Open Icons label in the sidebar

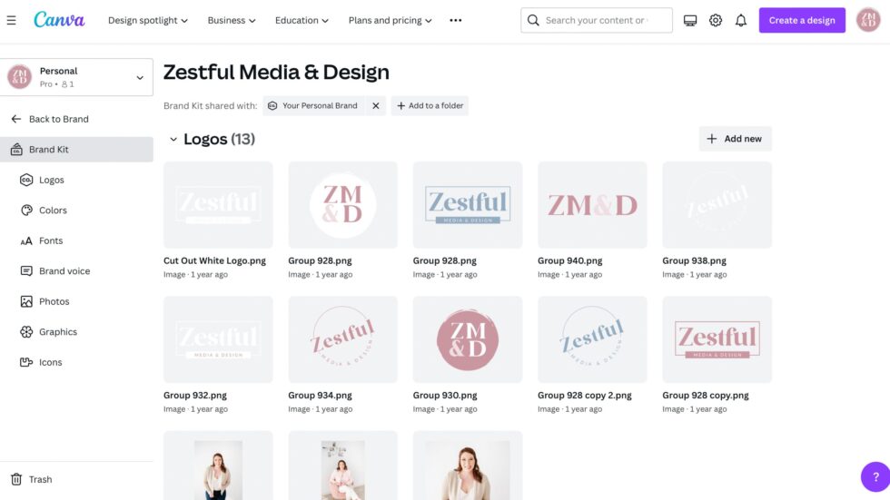(x=51, y=362)
